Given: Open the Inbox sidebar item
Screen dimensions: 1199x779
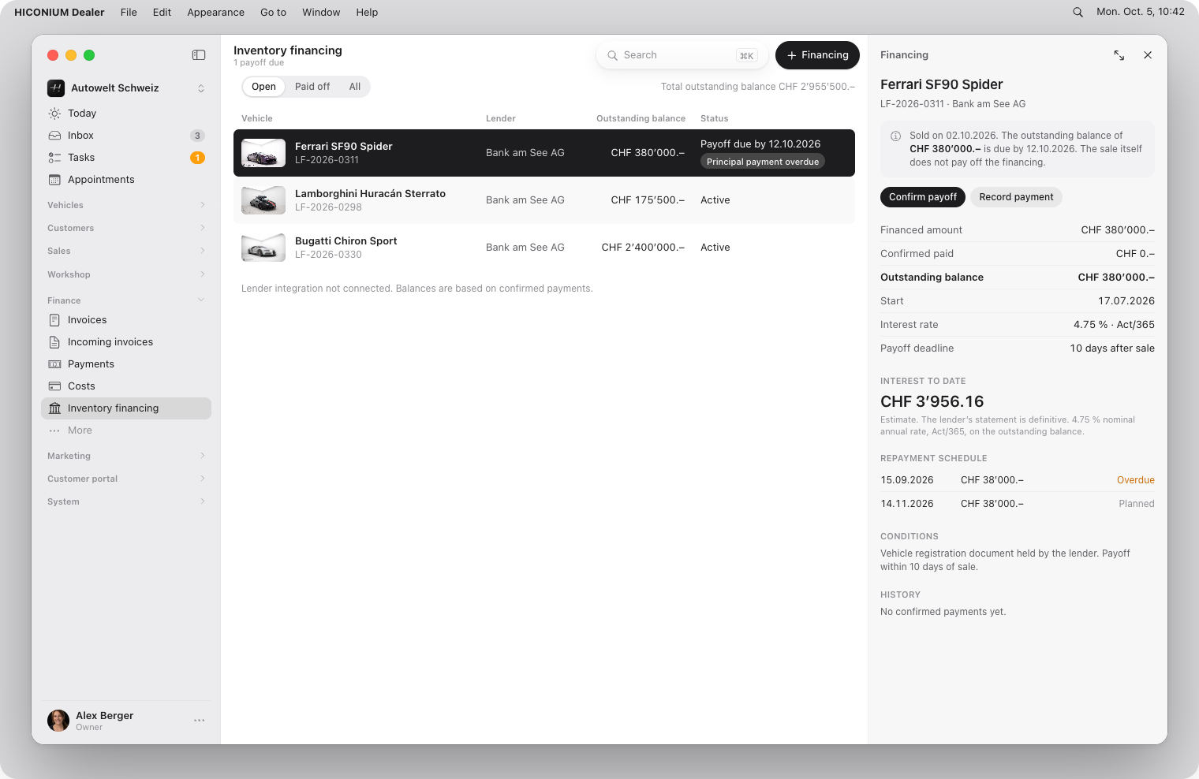Looking at the screenshot, I should (126, 136).
